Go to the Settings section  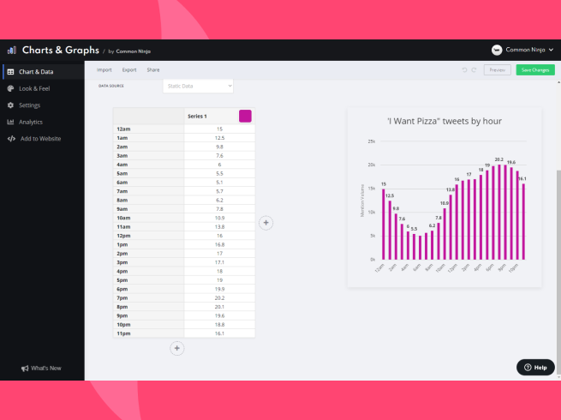(43, 105)
